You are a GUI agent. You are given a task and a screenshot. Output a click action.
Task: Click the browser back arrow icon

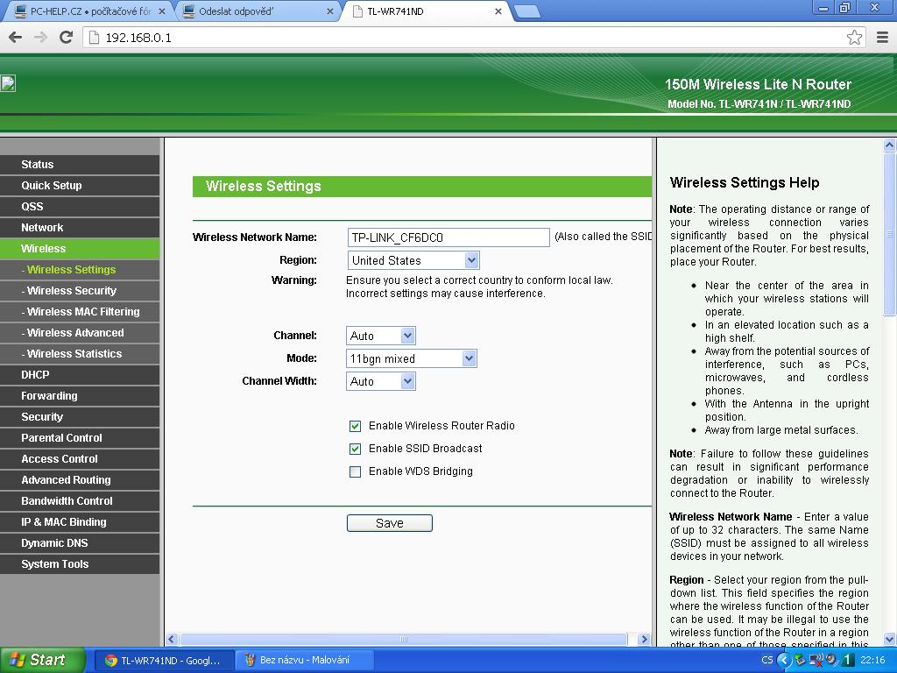pyautogui.click(x=15, y=38)
